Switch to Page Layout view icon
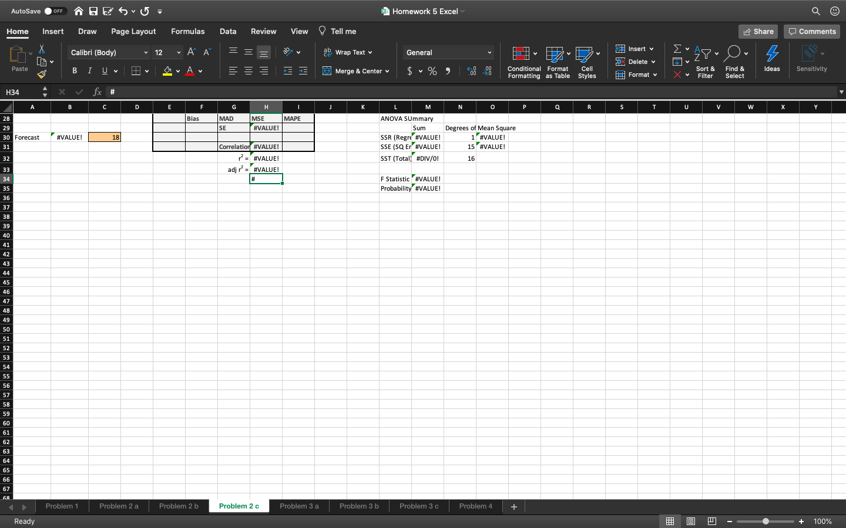Image resolution: width=846 pixels, height=528 pixels. click(x=691, y=521)
